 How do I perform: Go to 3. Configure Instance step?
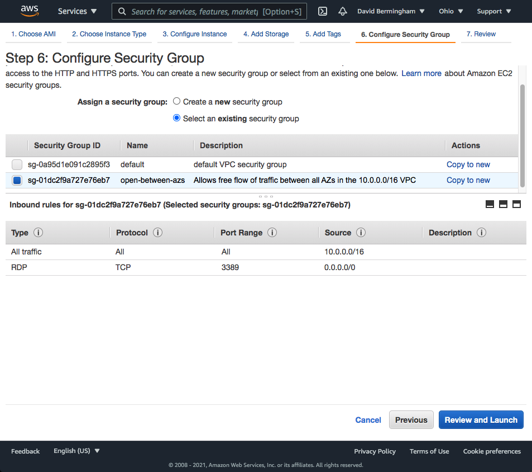194,34
